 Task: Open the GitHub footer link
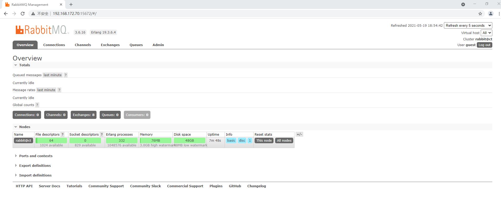[235, 186]
